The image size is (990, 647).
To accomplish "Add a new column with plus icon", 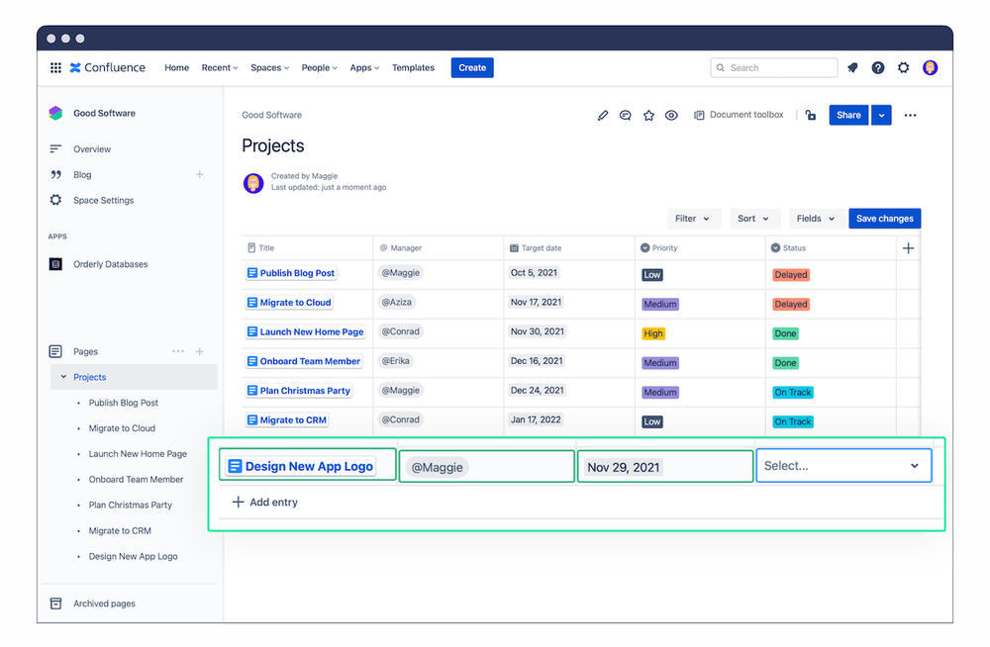I will pyautogui.click(x=908, y=248).
